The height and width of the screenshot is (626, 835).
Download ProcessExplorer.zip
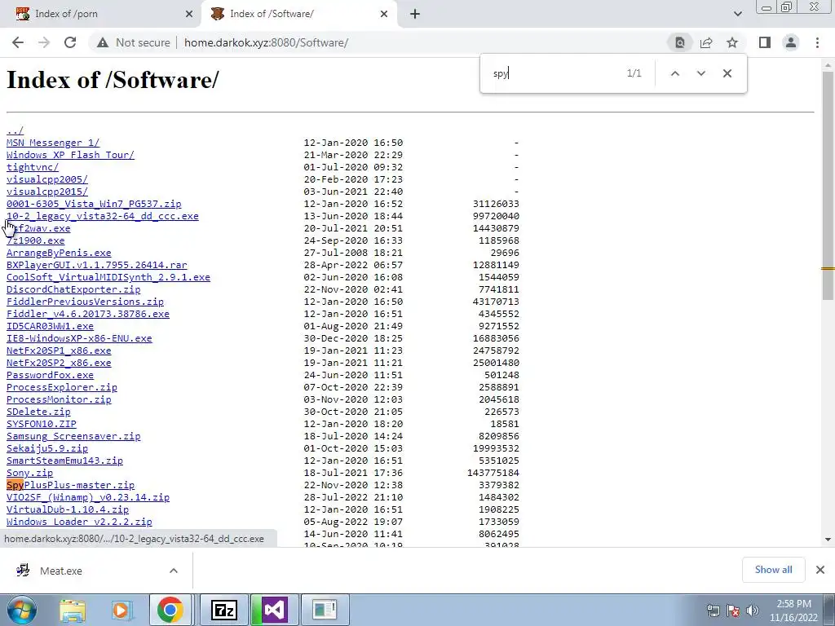[x=62, y=387]
